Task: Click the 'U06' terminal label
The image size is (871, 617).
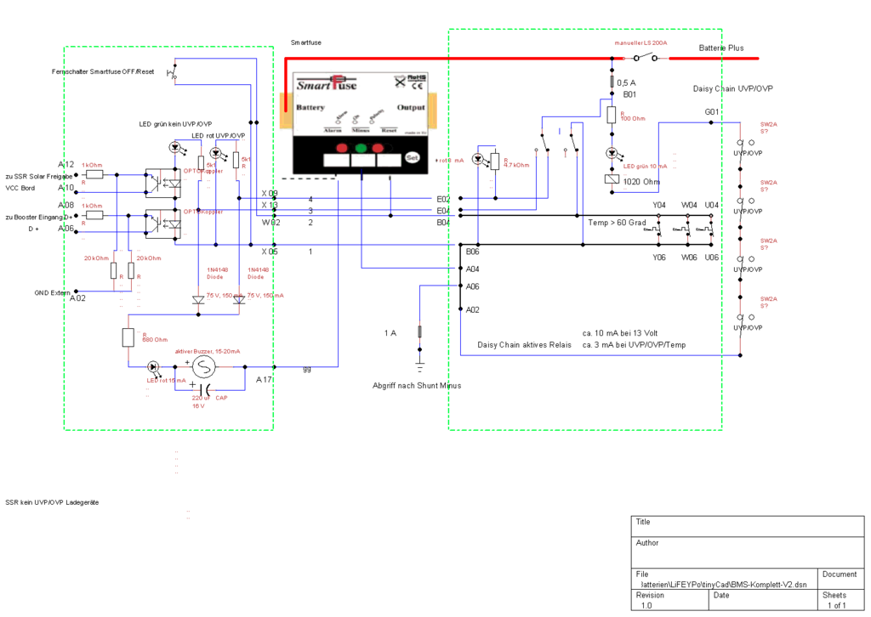Action: click(712, 258)
